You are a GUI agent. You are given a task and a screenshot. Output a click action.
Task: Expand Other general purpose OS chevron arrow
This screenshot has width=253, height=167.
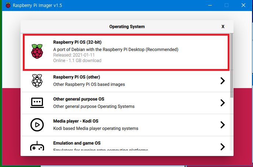click(x=223, y=103)
